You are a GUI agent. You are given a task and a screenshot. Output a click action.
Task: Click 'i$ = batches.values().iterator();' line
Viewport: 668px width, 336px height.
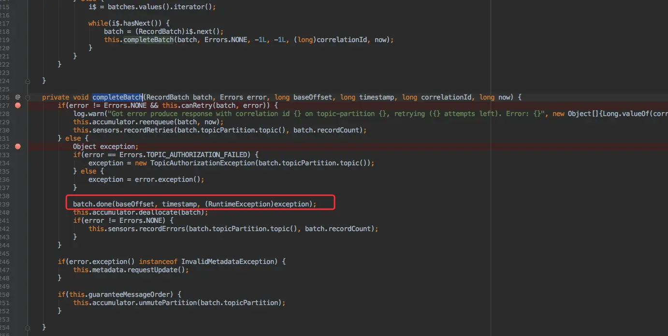(x=152, y=7)
